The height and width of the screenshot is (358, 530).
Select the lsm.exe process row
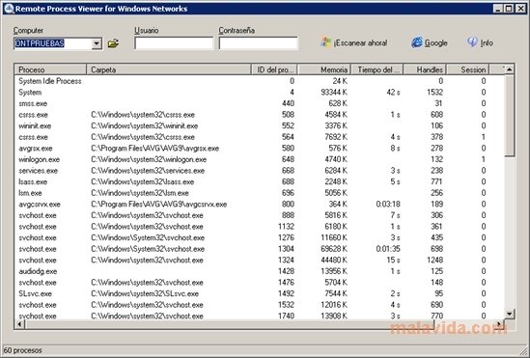pos(260,193)
